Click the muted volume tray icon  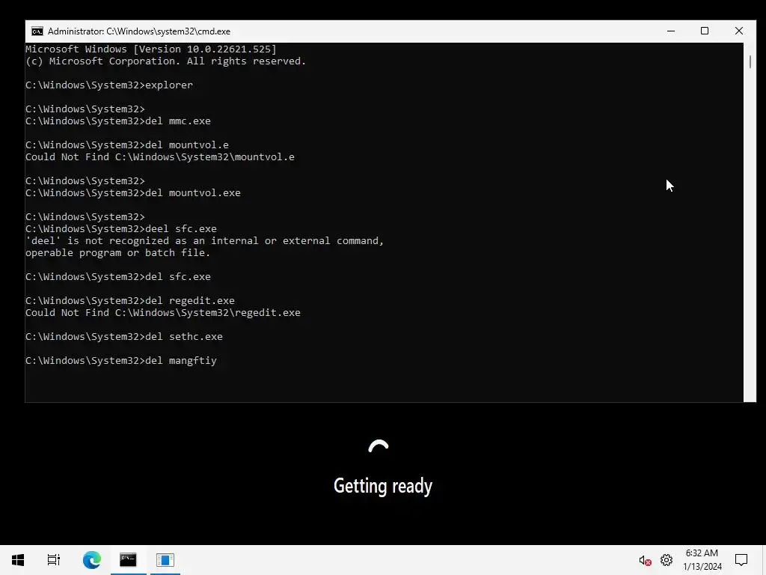click(645, 560)
